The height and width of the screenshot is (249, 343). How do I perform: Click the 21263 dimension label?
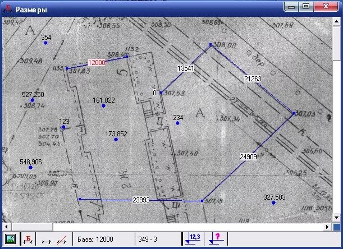(253, 79)
